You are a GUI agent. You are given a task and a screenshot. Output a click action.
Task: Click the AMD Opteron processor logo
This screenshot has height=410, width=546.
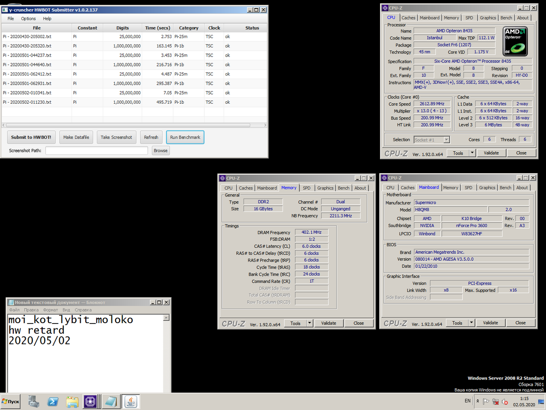515,41
